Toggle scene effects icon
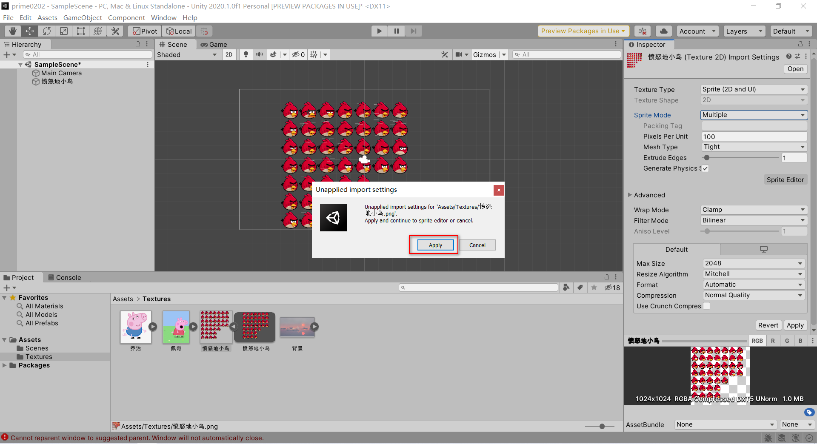817x444 pixels. [x=274, y=54]
